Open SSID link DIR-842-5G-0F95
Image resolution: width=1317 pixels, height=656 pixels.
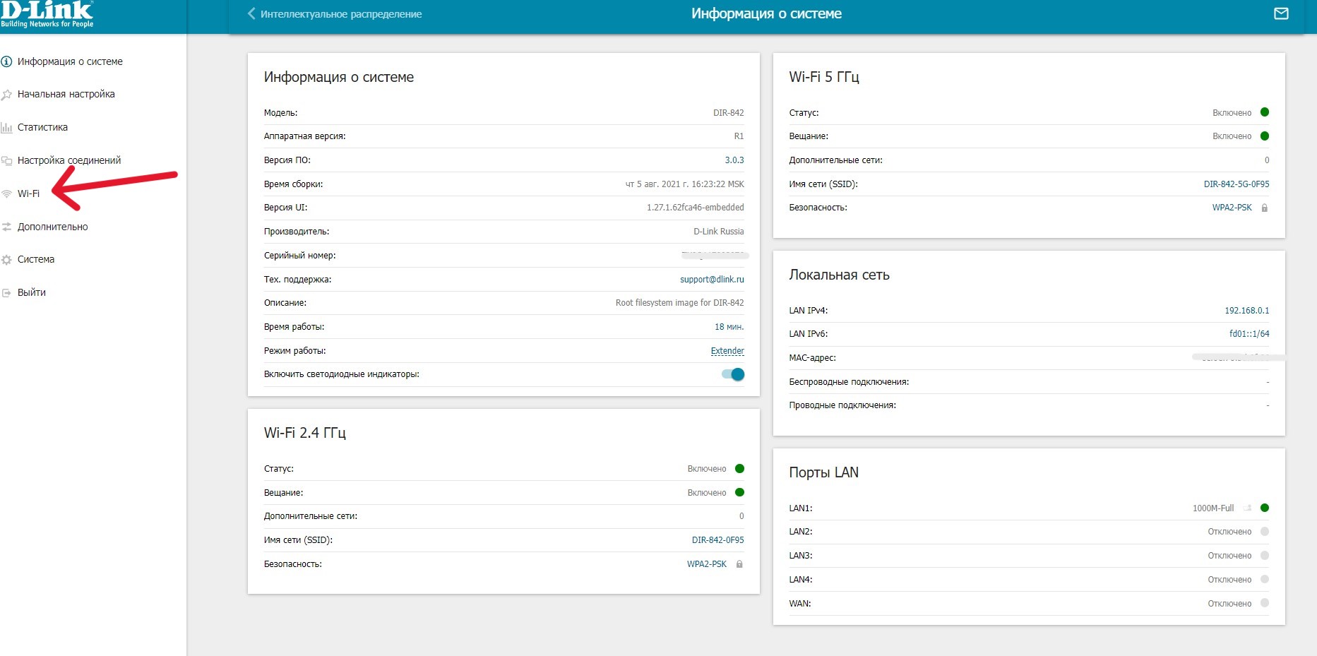(x=1236, y=184)
